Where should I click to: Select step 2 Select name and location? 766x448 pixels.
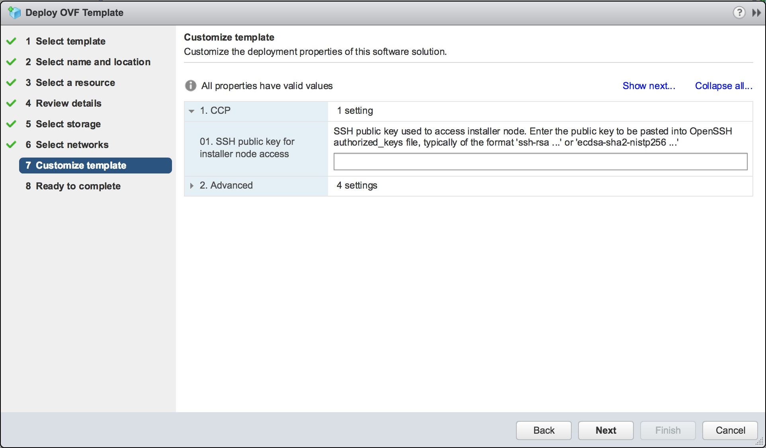88,62
